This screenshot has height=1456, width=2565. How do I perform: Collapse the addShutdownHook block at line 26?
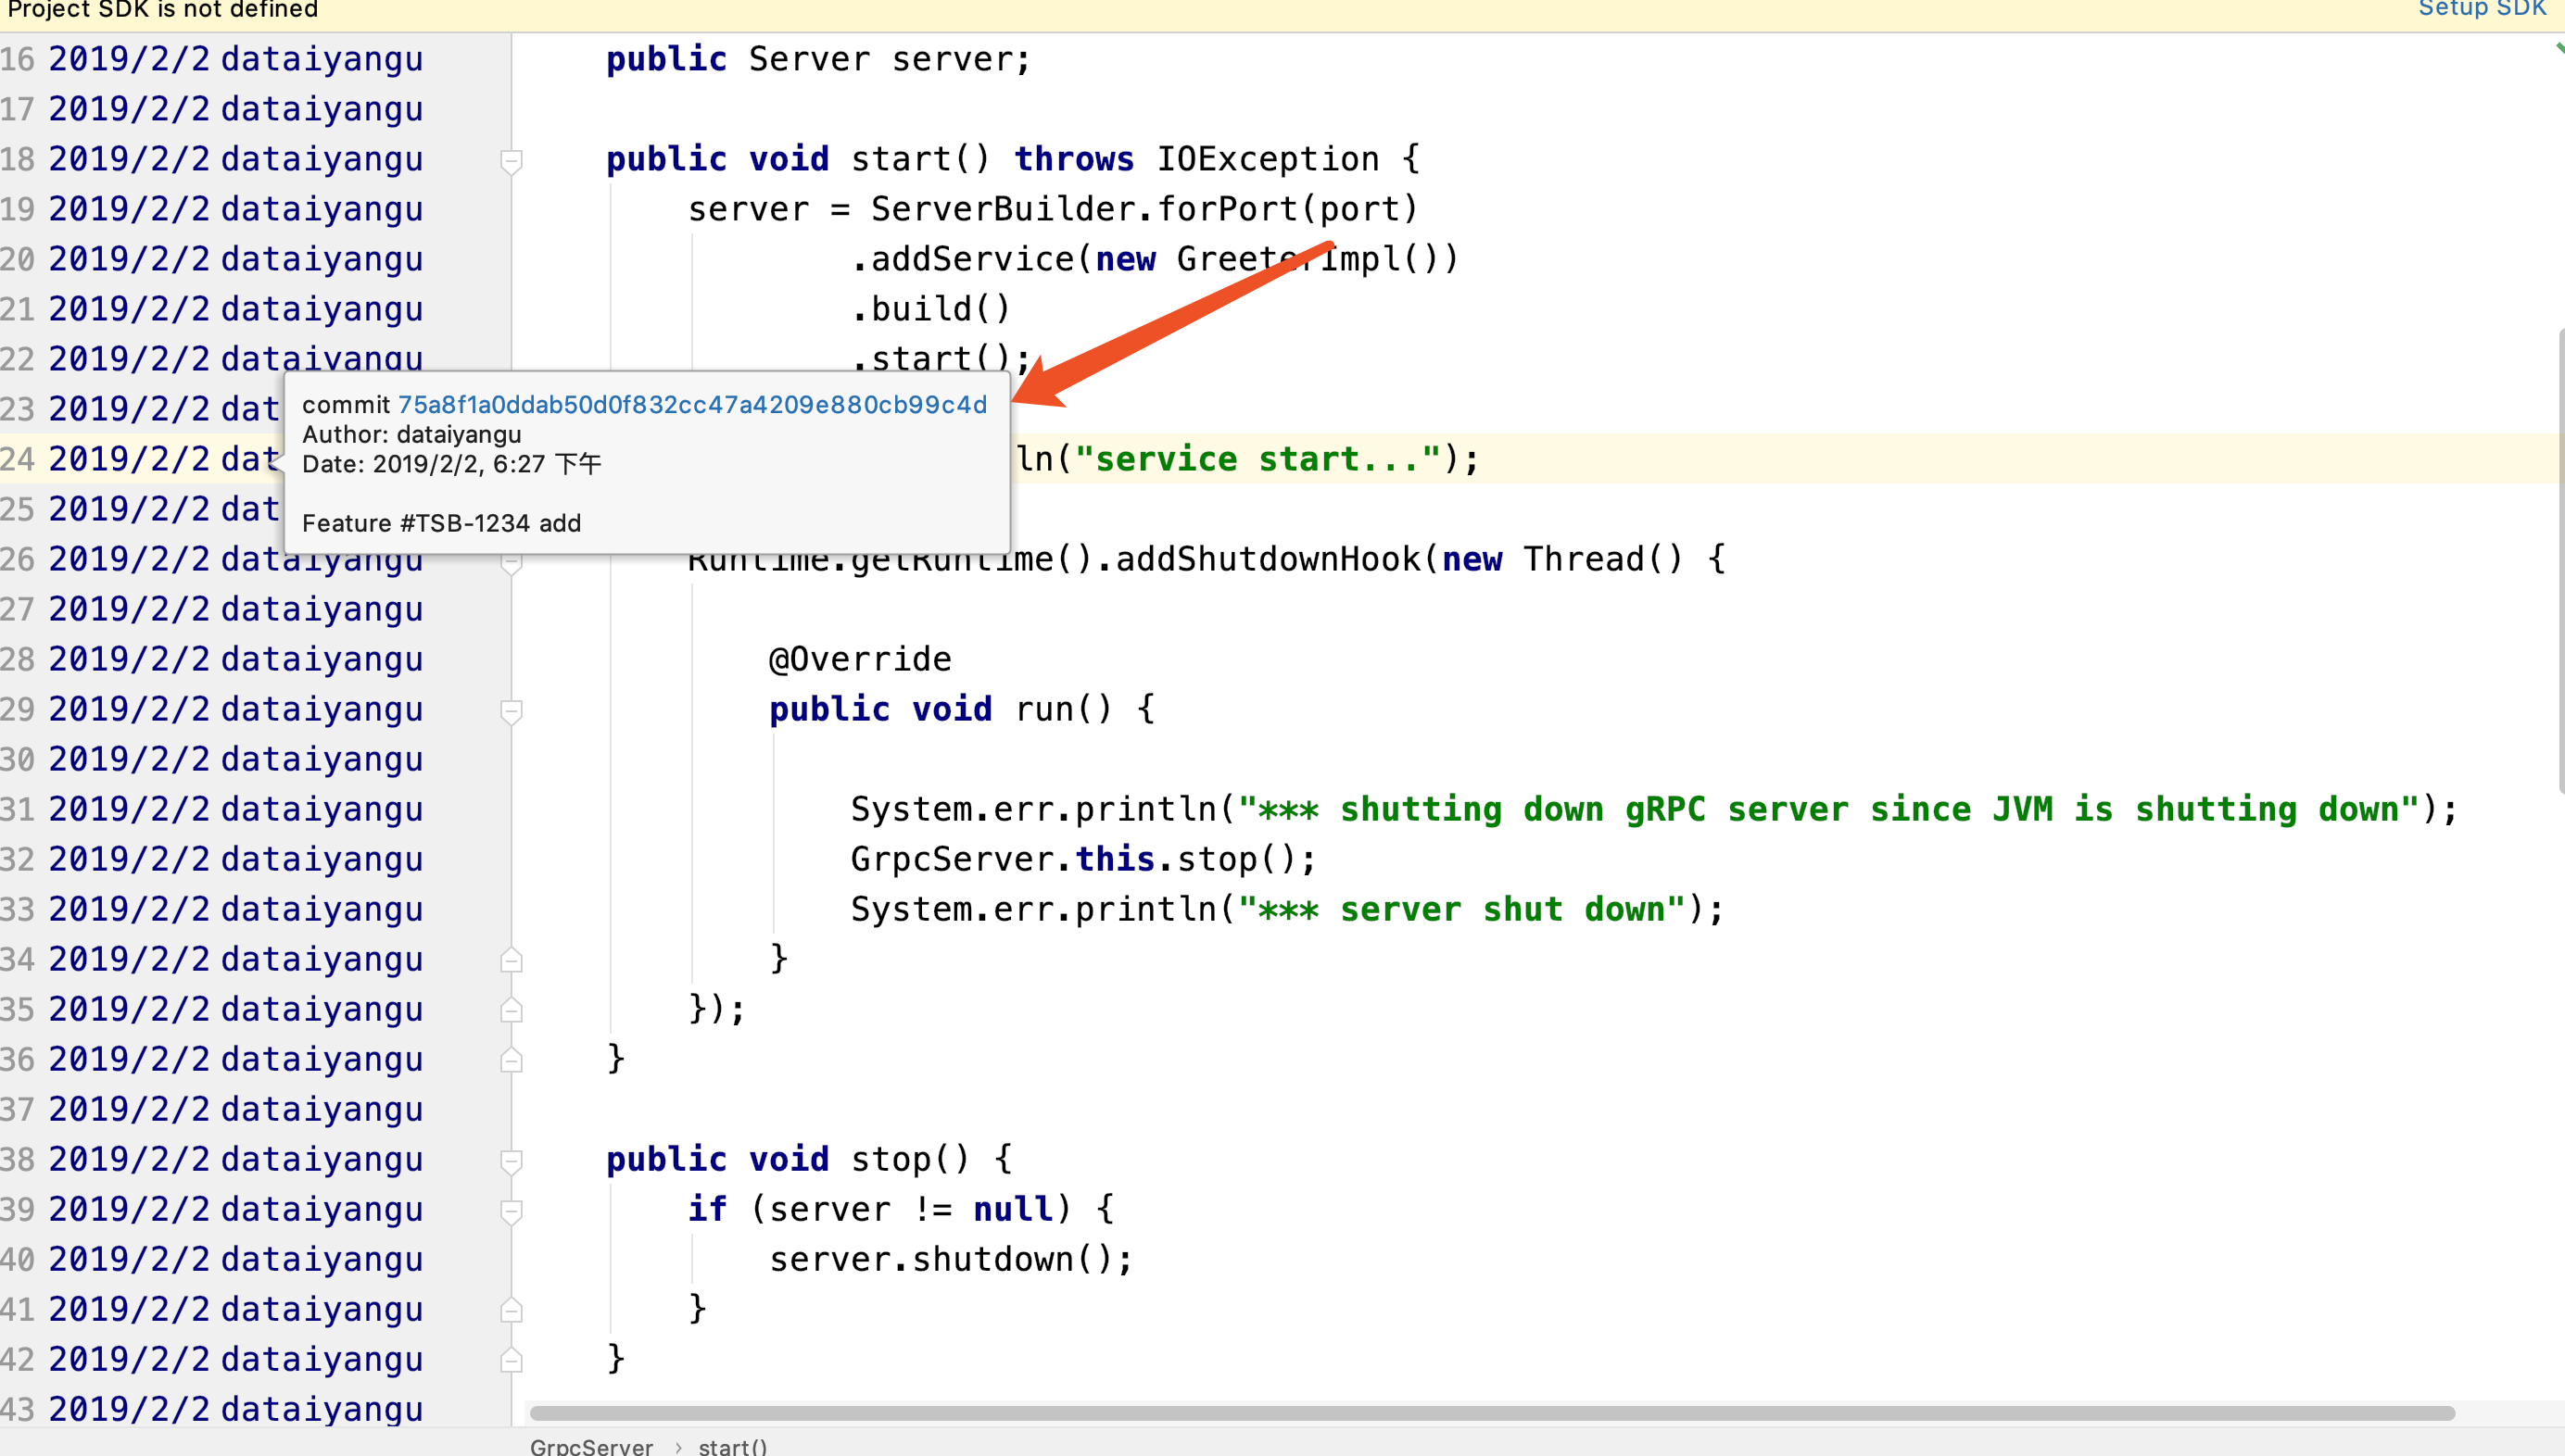coord(512,563)
